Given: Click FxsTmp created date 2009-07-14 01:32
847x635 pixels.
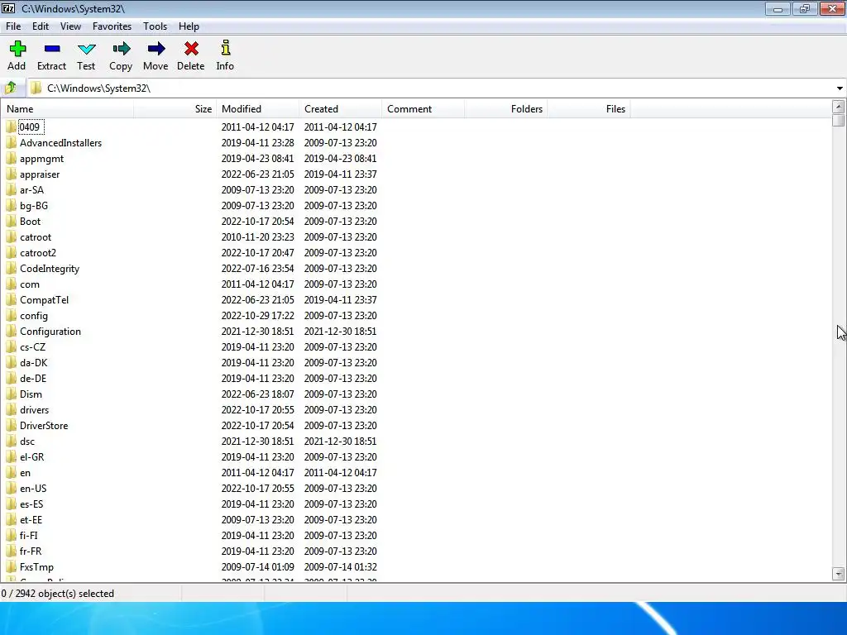Looking at the screenshot, I should 340,566.
